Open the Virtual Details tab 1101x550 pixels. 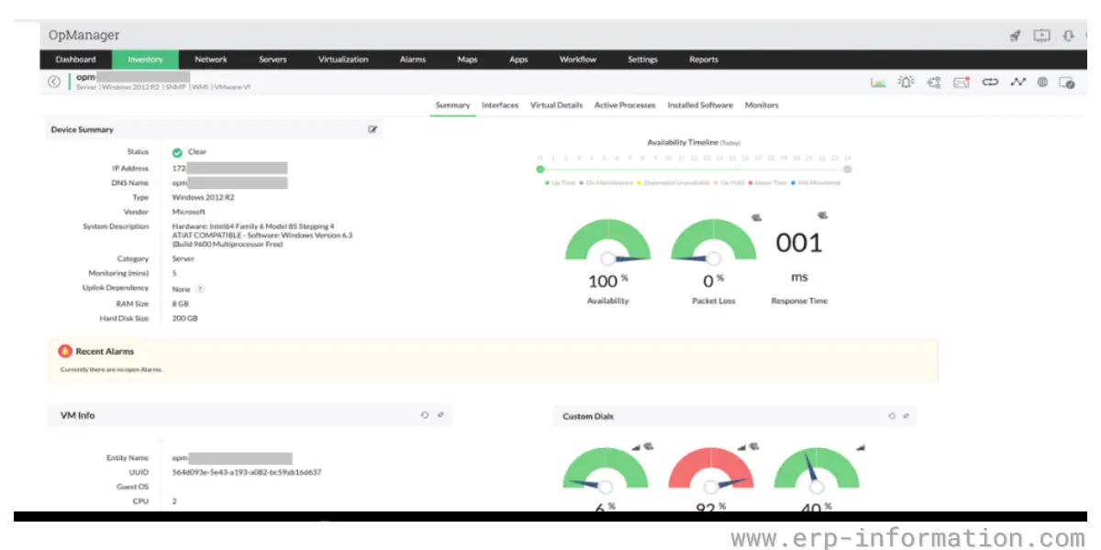pyautogui.click(x=556, y=105)
